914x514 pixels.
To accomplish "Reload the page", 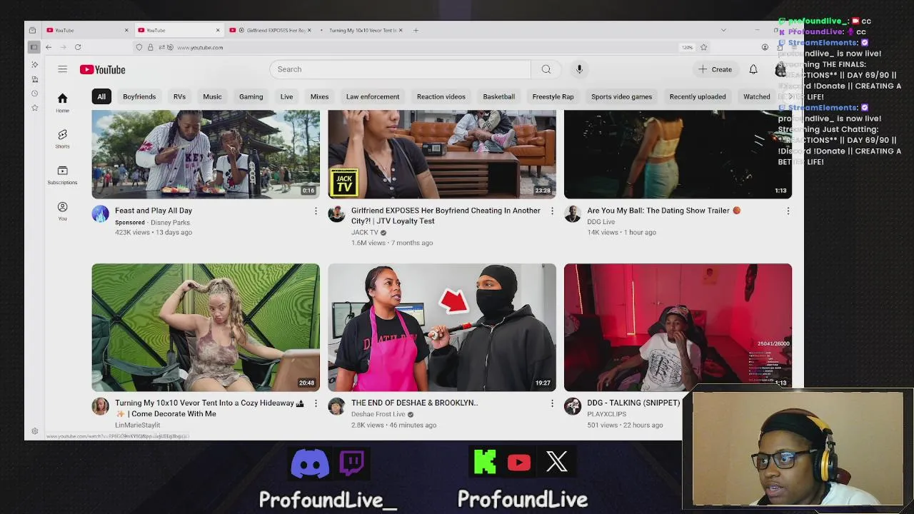I will pyautogui.click(x=78, y=47).
